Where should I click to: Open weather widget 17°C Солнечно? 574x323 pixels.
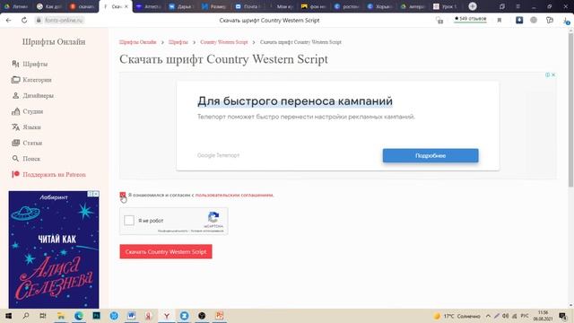tap(457, 316)
